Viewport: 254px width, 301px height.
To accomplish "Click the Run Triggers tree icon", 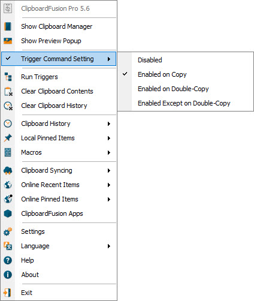I will click(8, 77).
